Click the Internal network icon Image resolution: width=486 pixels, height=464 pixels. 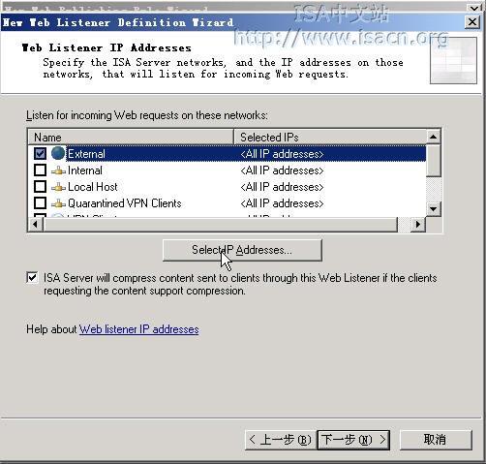point(58,170)
